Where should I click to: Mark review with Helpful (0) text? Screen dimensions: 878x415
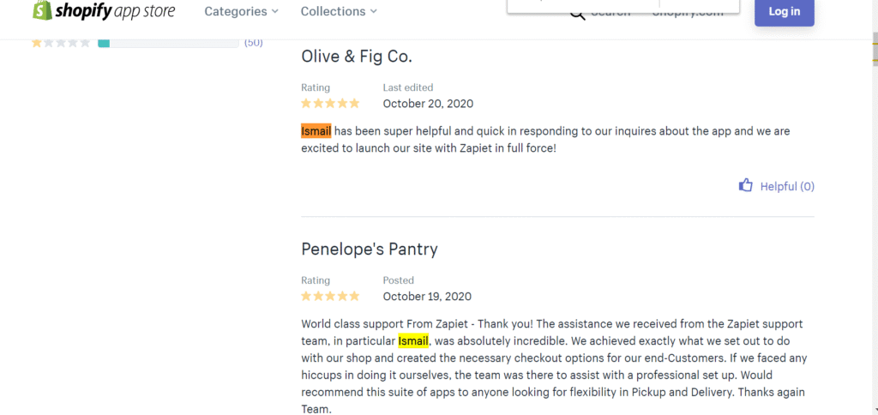point(787,186)
